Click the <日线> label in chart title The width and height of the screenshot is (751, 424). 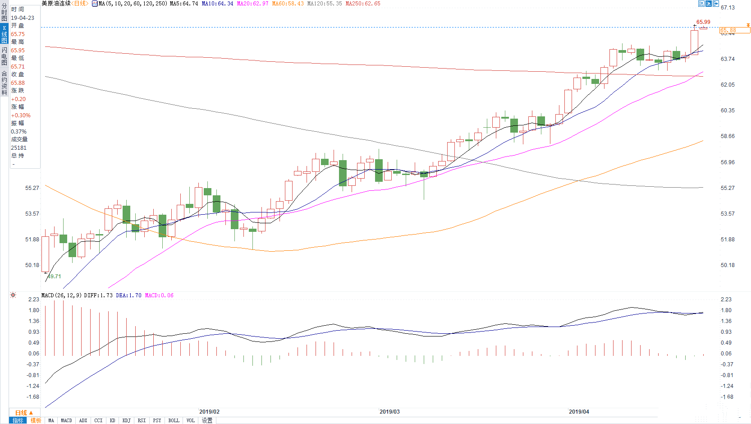click(80, 4)
